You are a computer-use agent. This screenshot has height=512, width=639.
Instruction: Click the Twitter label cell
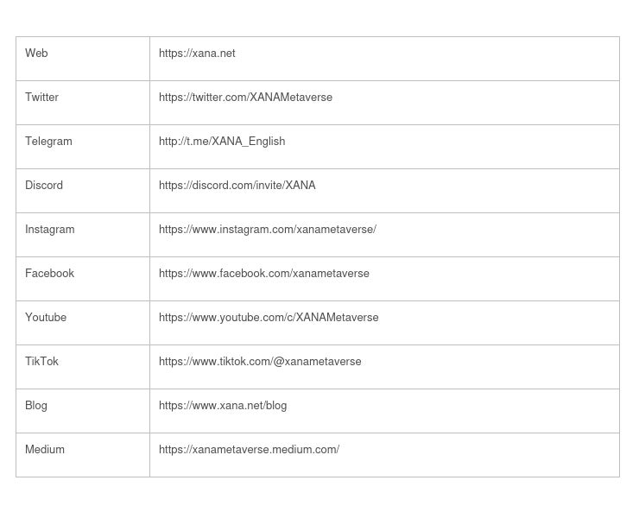click(41, 98)
